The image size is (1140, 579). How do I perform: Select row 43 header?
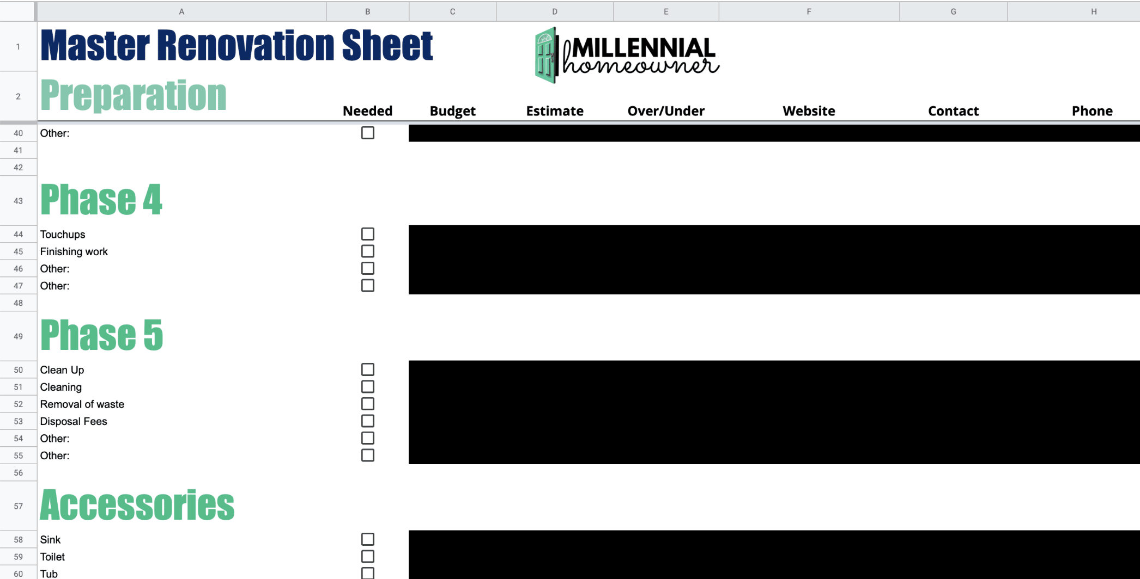click(x=18, y=201)
